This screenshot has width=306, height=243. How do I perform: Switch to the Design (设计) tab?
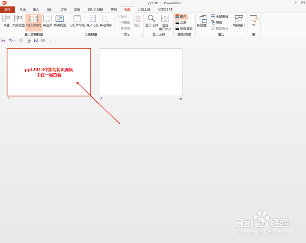tap(50, 9)
